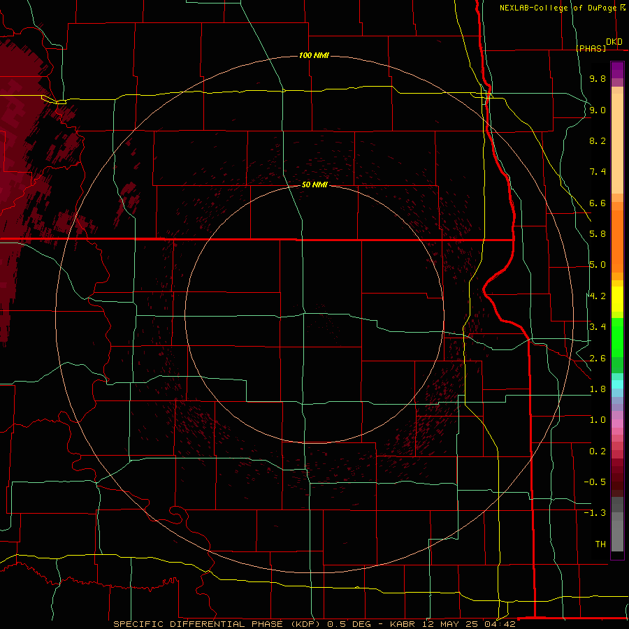
Task: Select the -1.3 scale value
Action: (595, 513)
